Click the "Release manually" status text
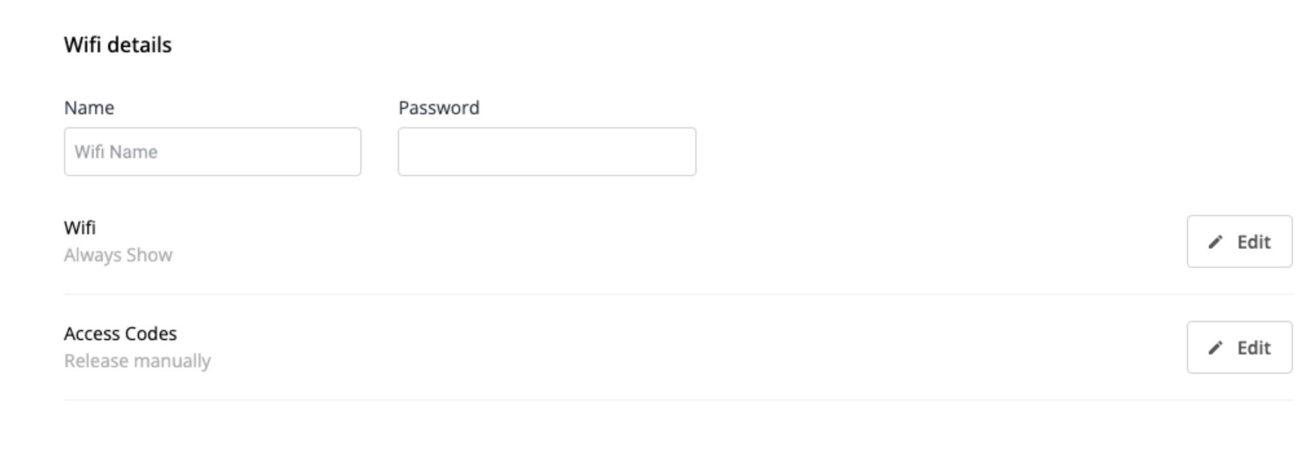 tap(137, 361)
